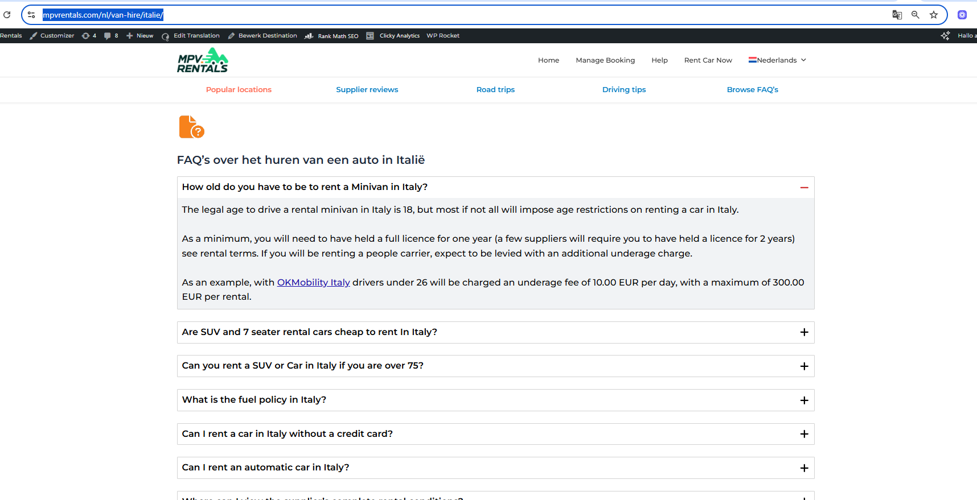Click the zoom magnifier icon in address bar
The width and height of the screenshot is (977, 500).
click(x=916, y=15)
